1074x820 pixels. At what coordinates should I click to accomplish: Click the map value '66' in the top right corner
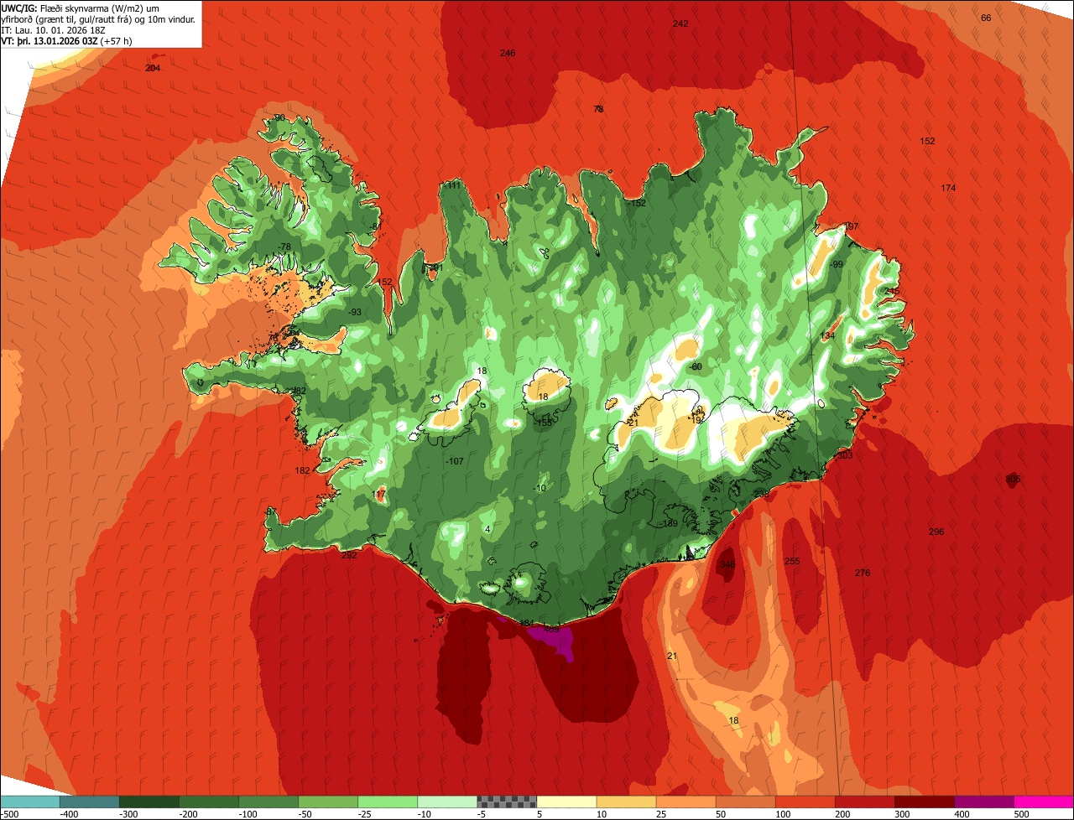click(x=986, y=18)
